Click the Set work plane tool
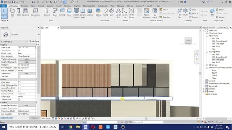The height and width of the screenshot is (130, 232). pos(212,12)
